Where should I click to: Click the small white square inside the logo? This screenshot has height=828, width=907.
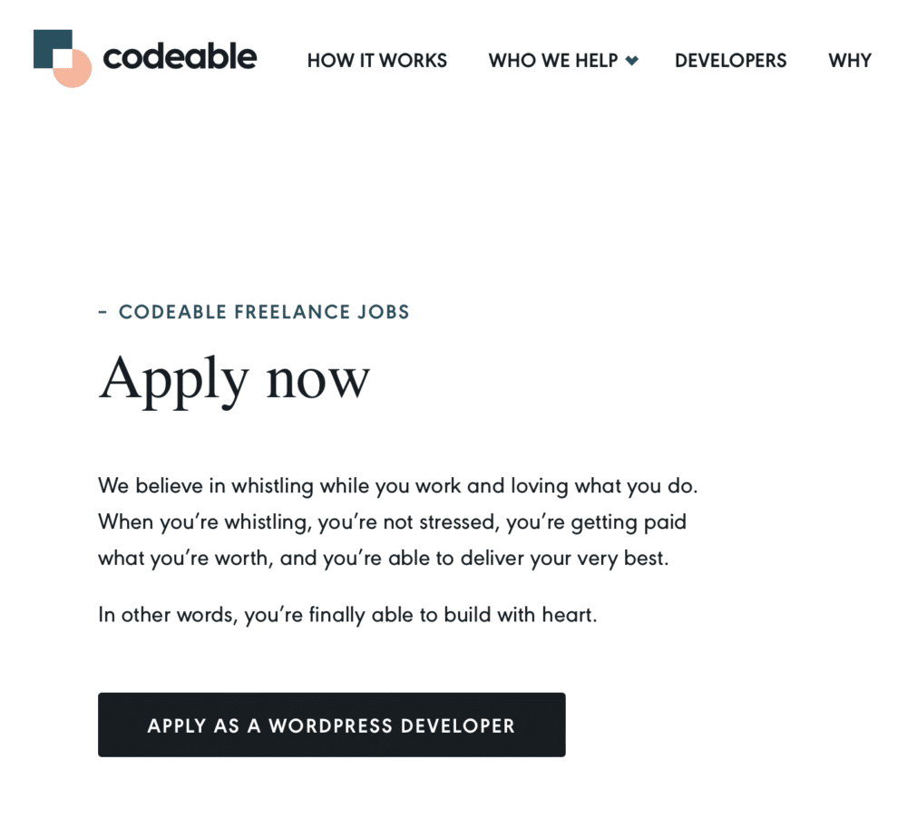click(x=62, y=56)
